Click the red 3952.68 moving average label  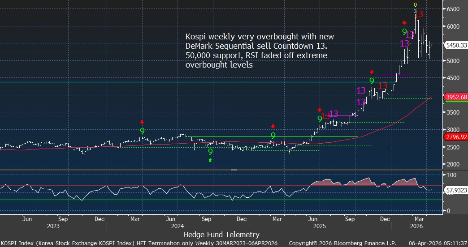click(455, 97)
